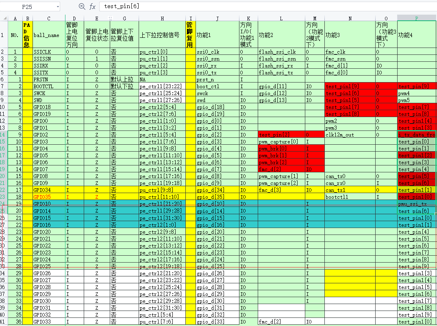Select the red-text GPIO35 cell
437x326 pixels.
tap(49, 197)
